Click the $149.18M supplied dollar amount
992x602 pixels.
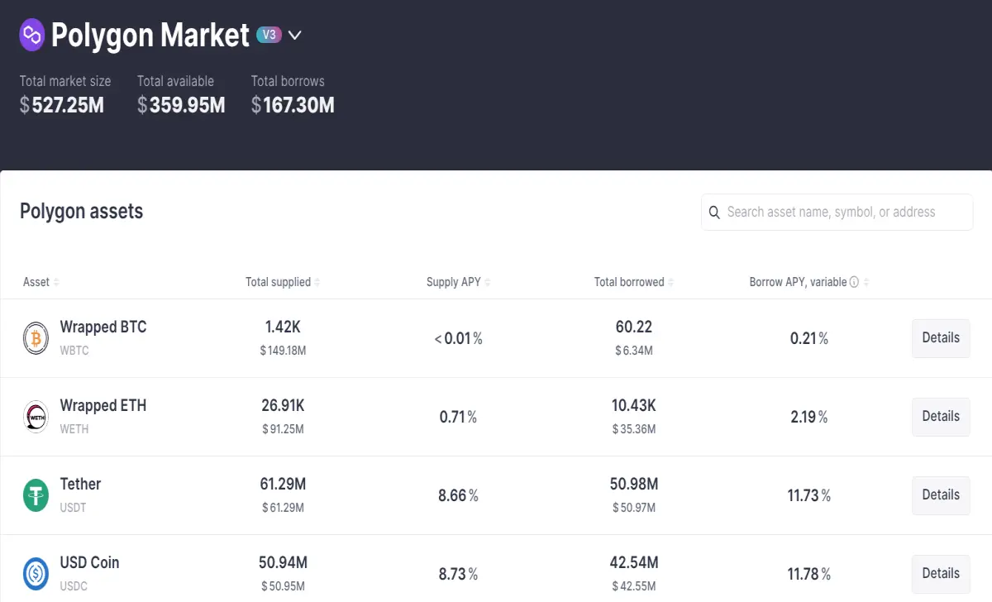point(283,351)
